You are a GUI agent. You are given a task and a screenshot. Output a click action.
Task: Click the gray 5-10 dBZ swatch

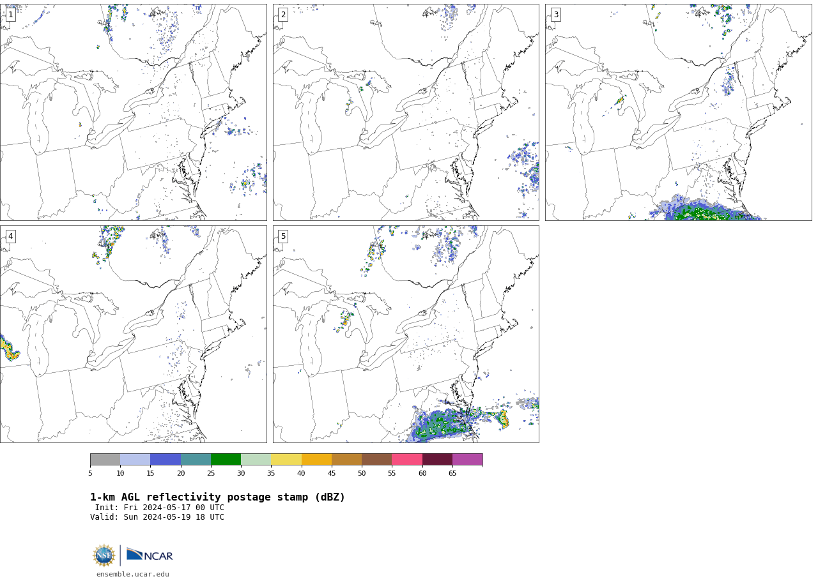105,460
